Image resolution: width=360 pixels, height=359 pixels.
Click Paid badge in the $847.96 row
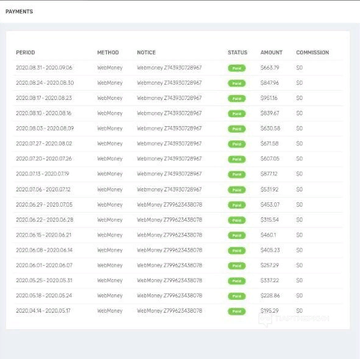[x=237, y=84]
